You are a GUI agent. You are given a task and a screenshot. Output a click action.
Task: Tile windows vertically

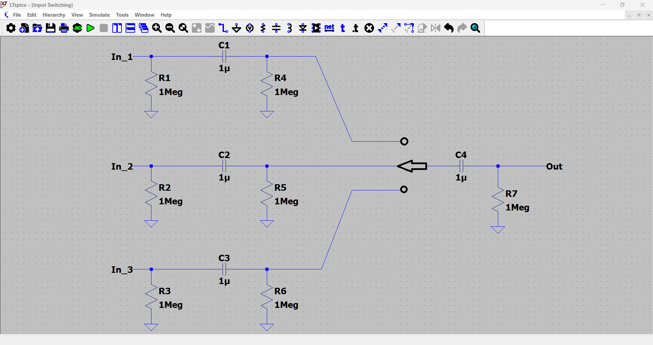(x=117, y=28)
